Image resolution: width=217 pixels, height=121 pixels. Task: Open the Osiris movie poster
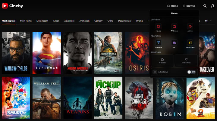click(137, 53)
